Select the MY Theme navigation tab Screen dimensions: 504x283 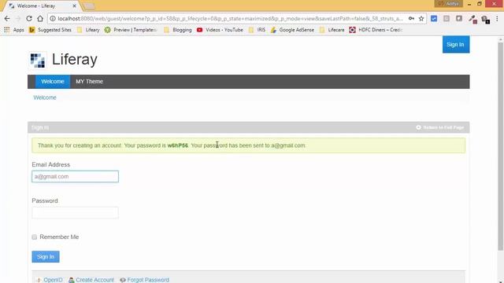coord(89,82)
